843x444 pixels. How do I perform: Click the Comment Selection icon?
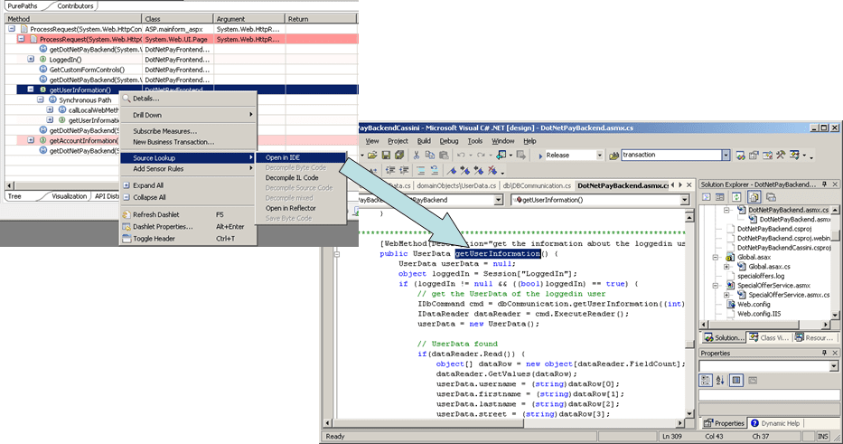(x=421, y=171)
